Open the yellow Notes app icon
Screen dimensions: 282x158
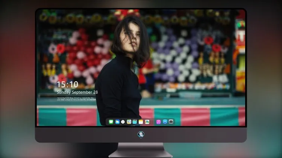click(141, 122)
